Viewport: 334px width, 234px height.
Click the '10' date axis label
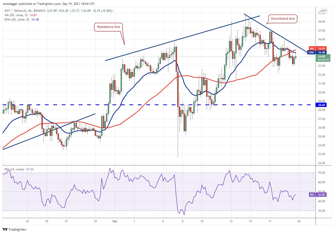pyautogui.click(x=202, y=221)
